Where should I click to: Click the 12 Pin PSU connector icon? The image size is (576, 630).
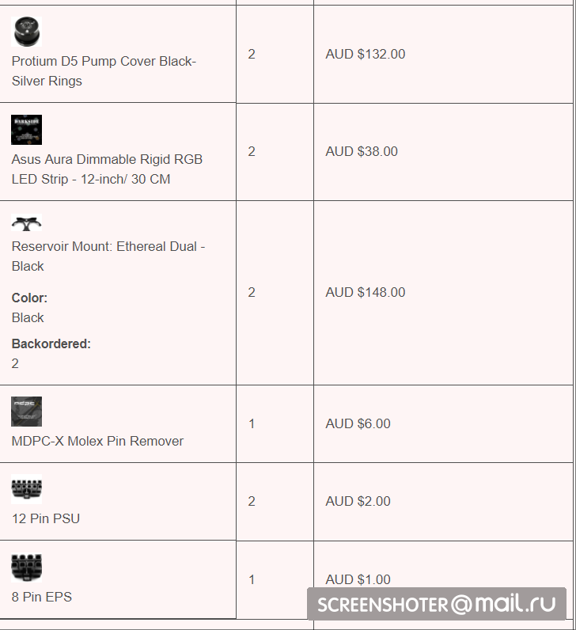tap(26, 489)
